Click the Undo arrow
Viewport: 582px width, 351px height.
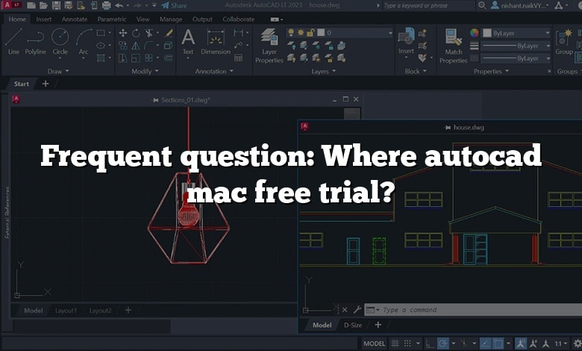coord(119,5)
